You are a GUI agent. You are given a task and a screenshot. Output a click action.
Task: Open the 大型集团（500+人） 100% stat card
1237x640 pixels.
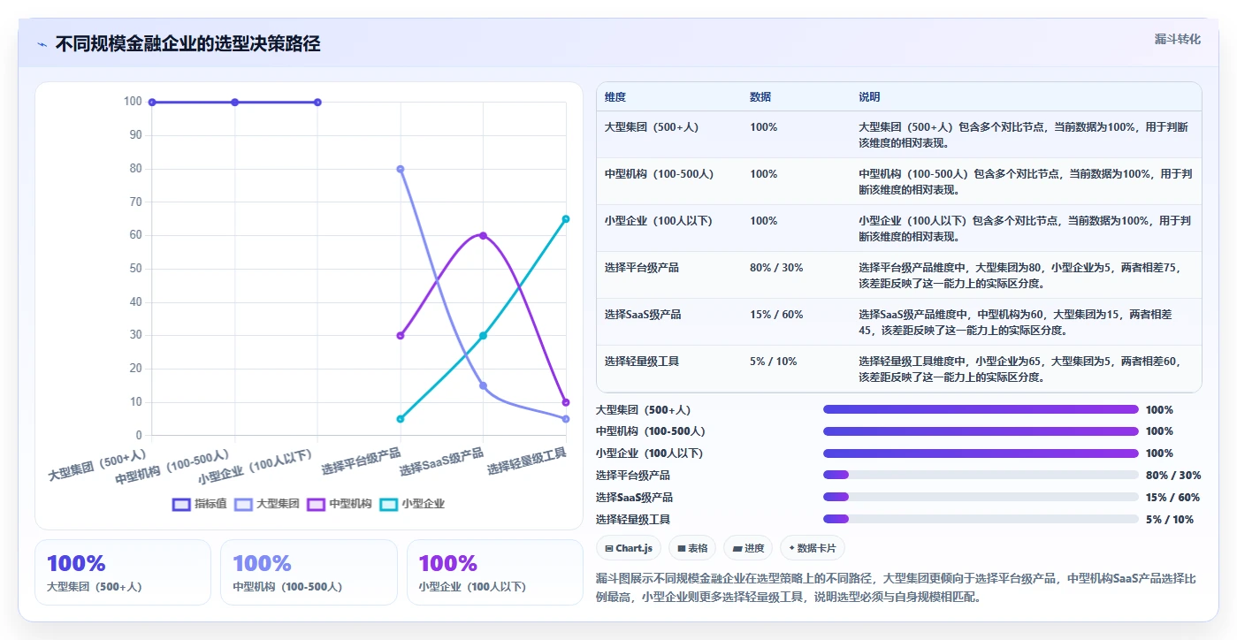click(123, 573)
